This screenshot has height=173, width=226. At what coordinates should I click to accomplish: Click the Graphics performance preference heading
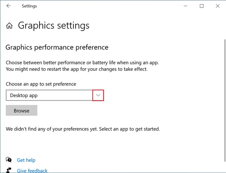(57, 47)
